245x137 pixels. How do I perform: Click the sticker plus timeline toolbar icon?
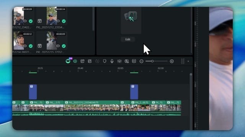(82, 61)
